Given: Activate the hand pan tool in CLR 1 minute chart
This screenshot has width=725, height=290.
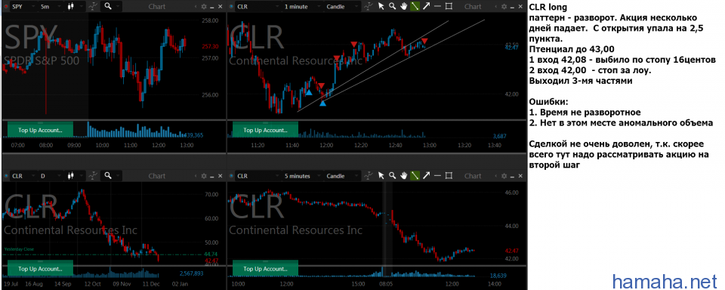Looking at the screenshot, I should tap(403, 7).
